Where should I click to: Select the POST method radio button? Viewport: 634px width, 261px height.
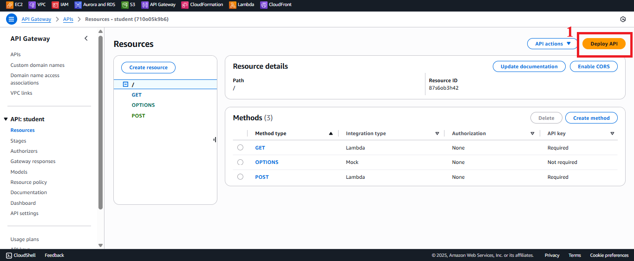tap(240, 177)
